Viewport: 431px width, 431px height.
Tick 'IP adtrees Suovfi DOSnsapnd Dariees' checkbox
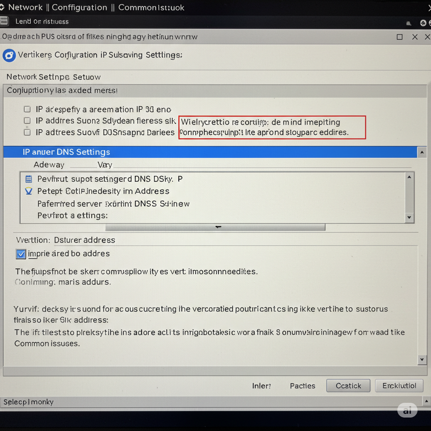click(x=27, y=132)
